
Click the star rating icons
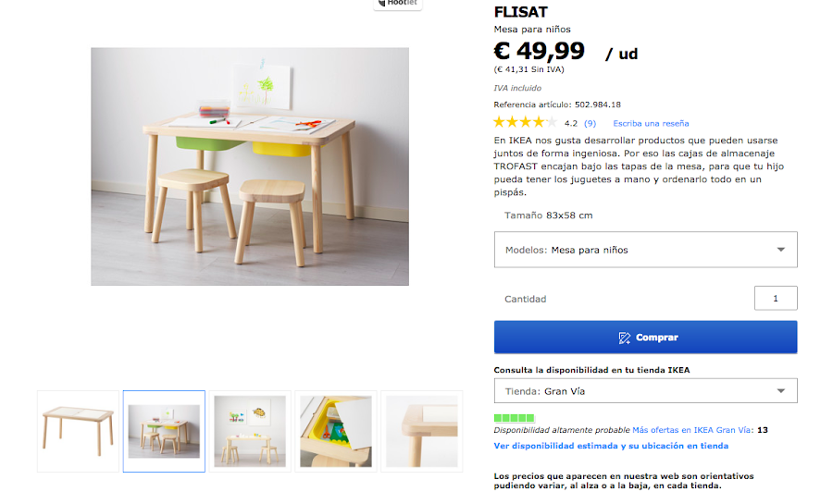[x=525, y=123]
